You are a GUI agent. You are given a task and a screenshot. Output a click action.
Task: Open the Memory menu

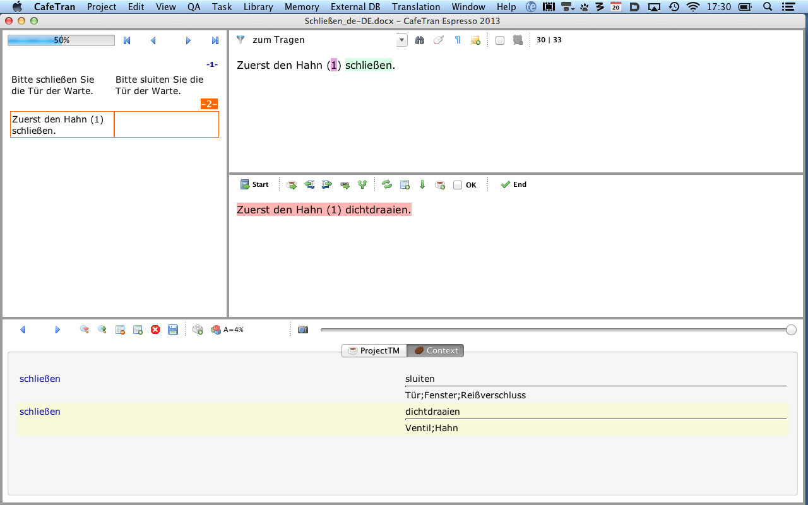tap(301, 7)
